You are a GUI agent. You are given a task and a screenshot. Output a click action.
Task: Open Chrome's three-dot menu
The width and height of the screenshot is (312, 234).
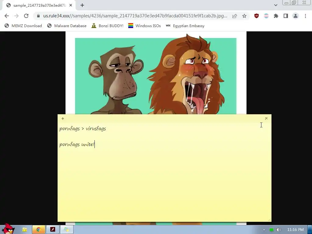pos(305,16)
